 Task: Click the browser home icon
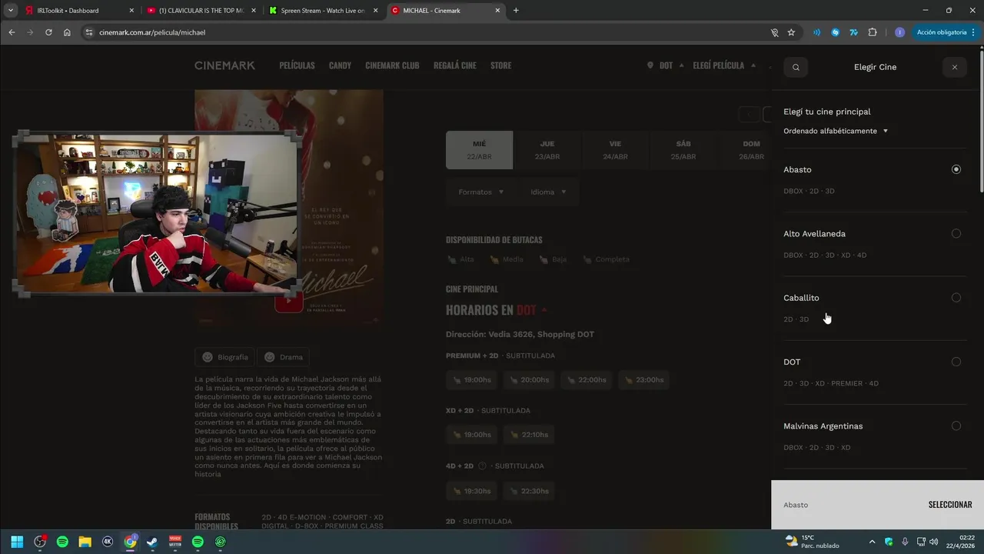pyautogui.click(x=67, y=32)
